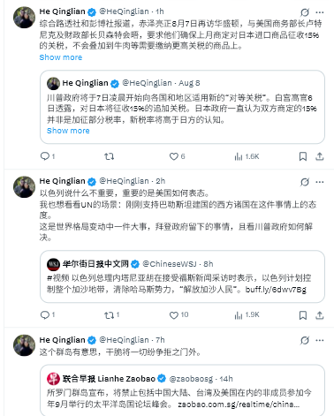Bookmark the first He Qinglian tweet
Viewport: 334px width, 416px height.
pos(303,156)
